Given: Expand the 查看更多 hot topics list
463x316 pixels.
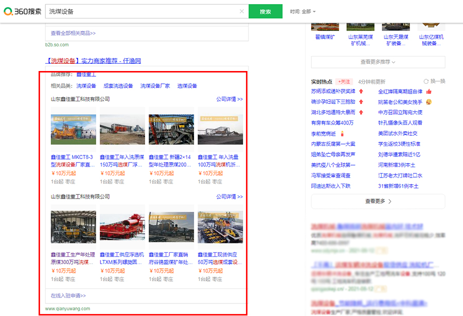Looking at the screenshot, I should tap(378, 201).
